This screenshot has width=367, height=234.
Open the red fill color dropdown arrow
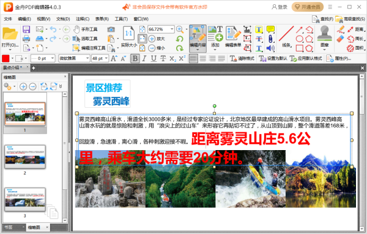point(12,58)
